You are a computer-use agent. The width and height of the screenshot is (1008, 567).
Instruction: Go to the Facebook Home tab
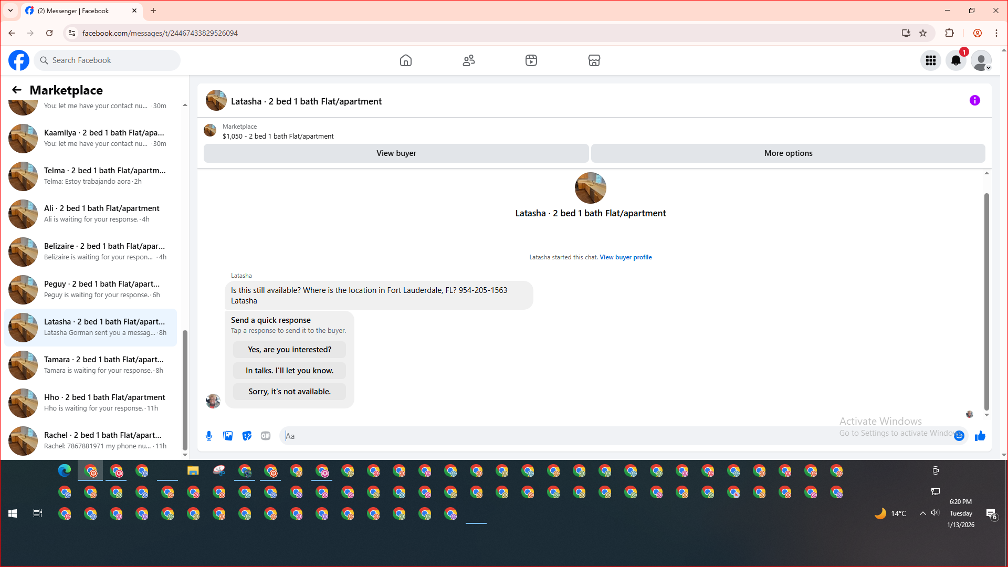click(x=405, y=60)
